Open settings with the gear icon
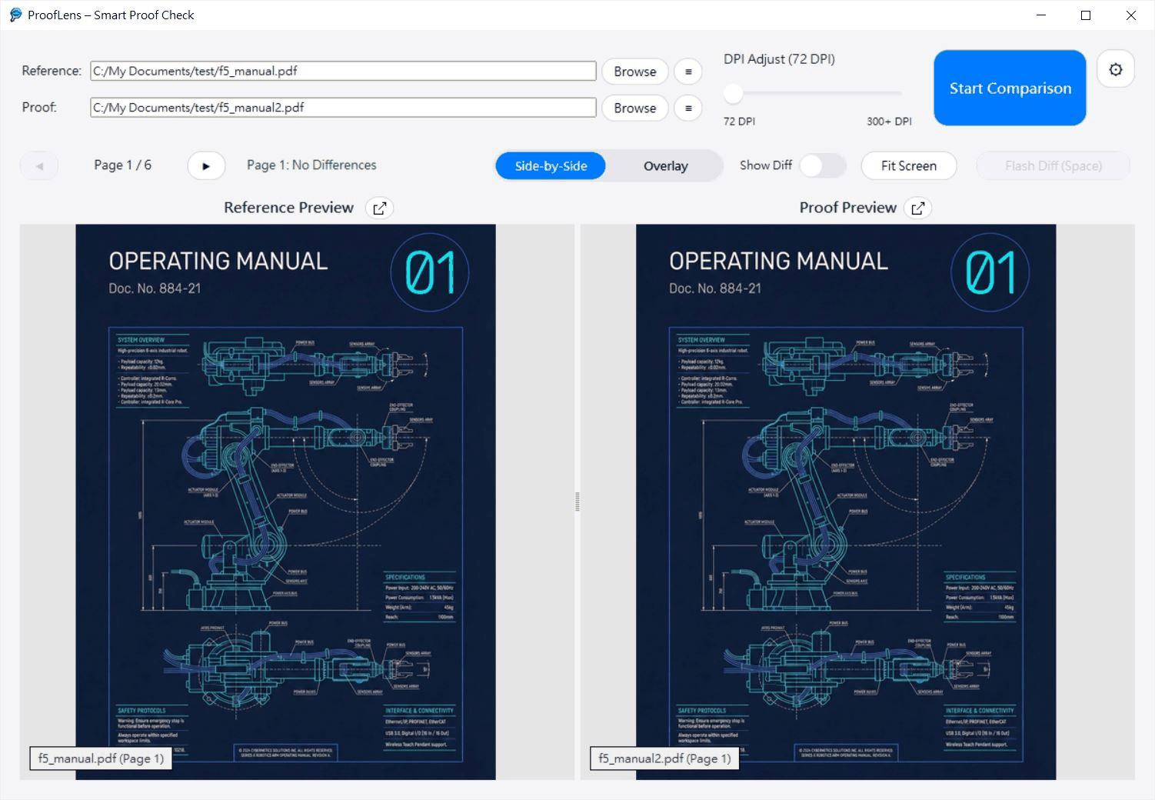 click(1115, 68)
